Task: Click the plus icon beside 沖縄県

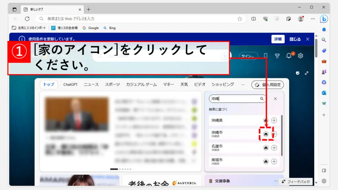Action: [274, 120]
